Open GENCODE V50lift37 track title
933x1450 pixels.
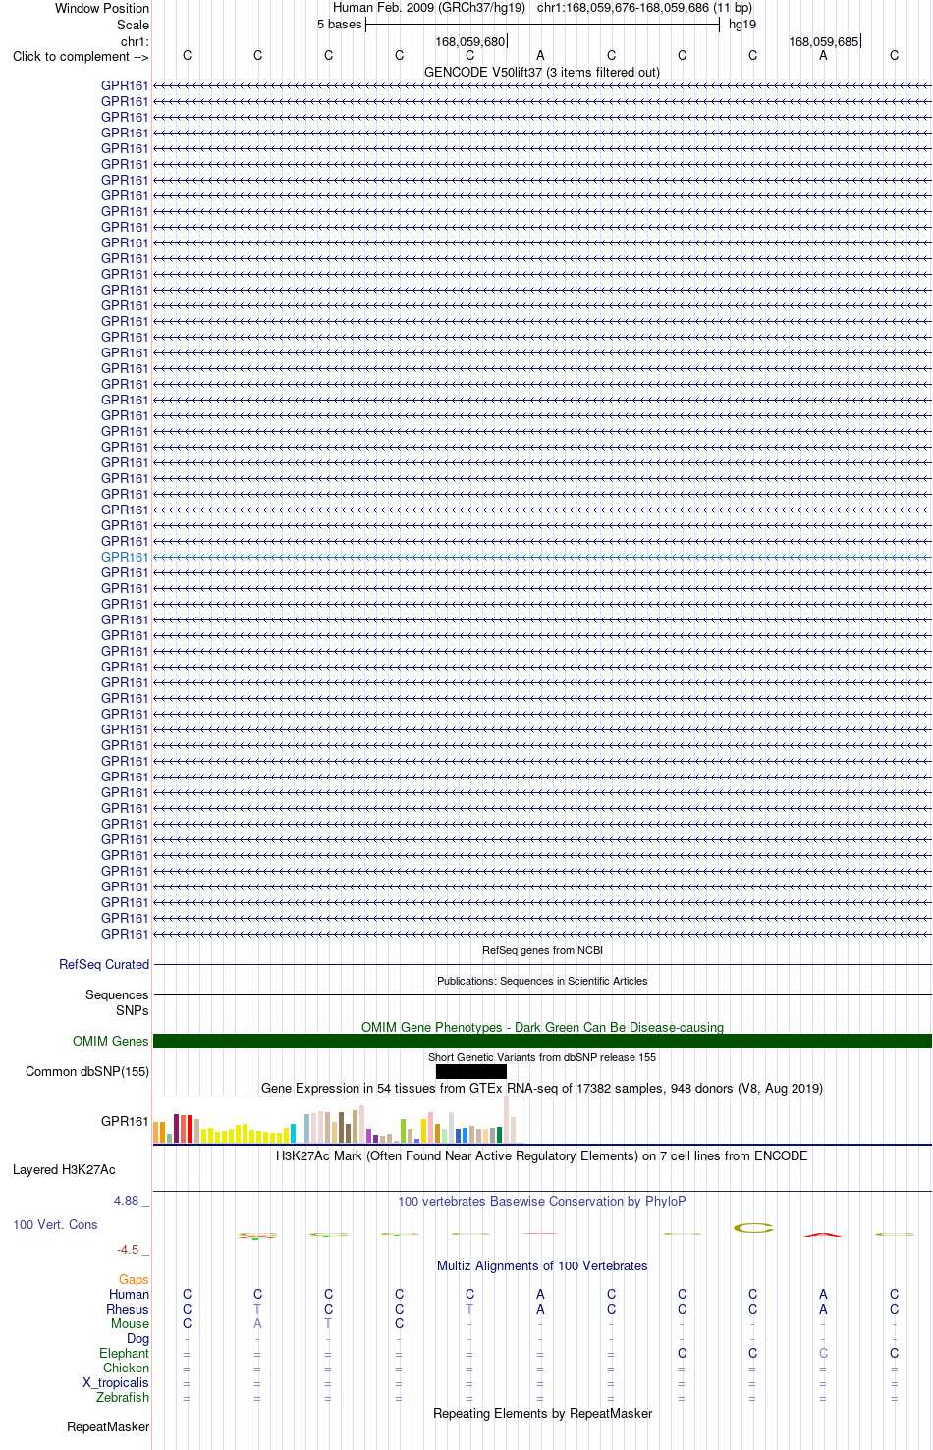542,72
